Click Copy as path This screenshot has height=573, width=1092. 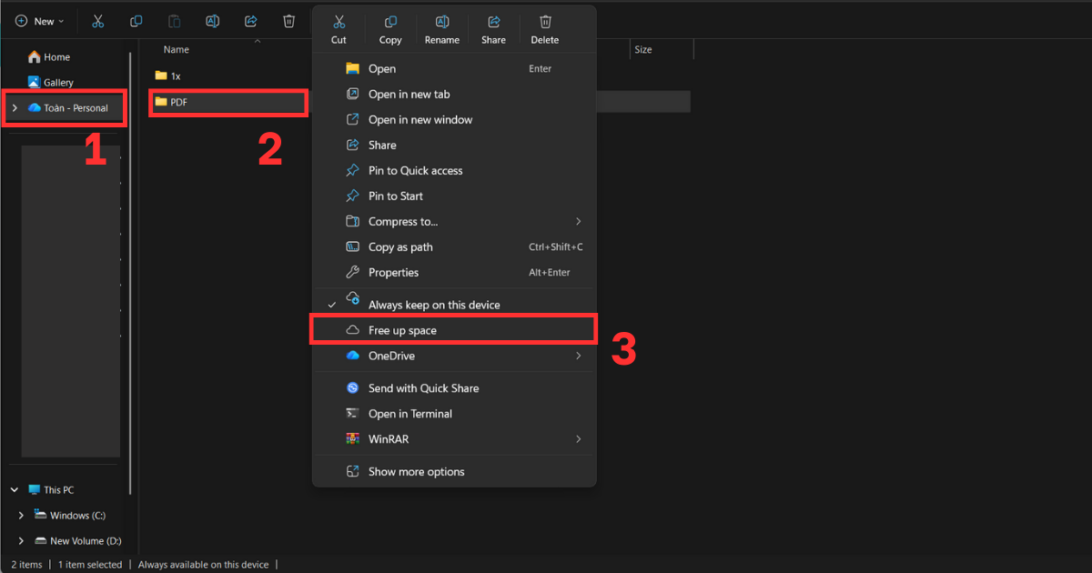(401, 246)
